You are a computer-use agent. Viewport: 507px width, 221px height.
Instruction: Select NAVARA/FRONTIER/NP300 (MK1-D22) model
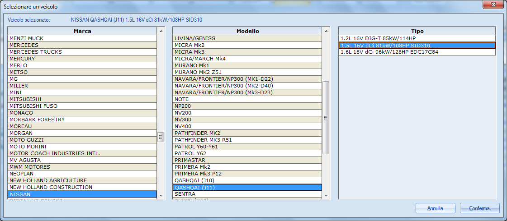(x=247, y=79)
